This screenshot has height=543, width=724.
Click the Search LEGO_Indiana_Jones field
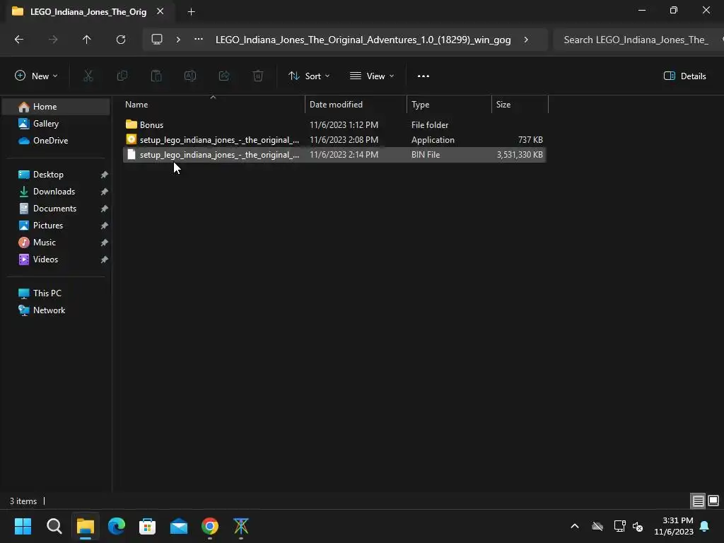pos(637,40)
